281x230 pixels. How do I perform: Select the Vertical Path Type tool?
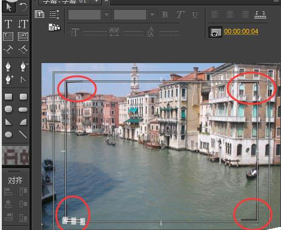pos(23,49)
